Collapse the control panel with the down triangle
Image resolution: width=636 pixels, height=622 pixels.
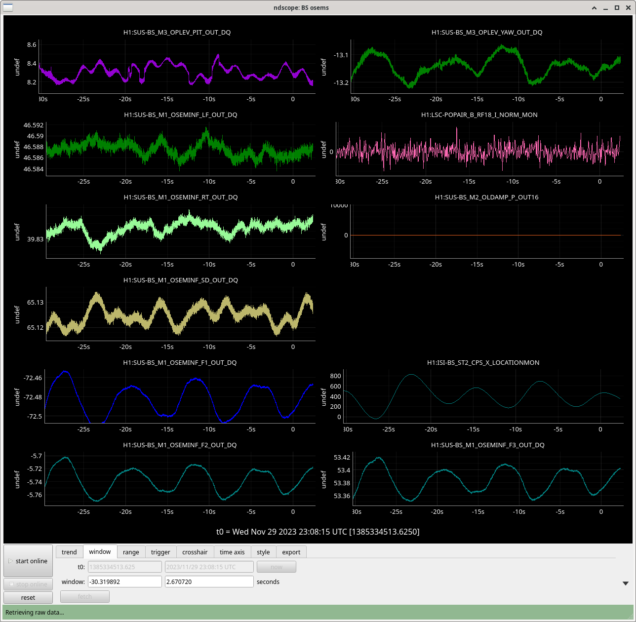tap(625, 583)
